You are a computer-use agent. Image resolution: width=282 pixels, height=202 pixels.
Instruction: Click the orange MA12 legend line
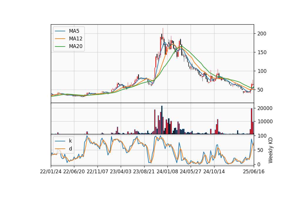pos(60,39)
